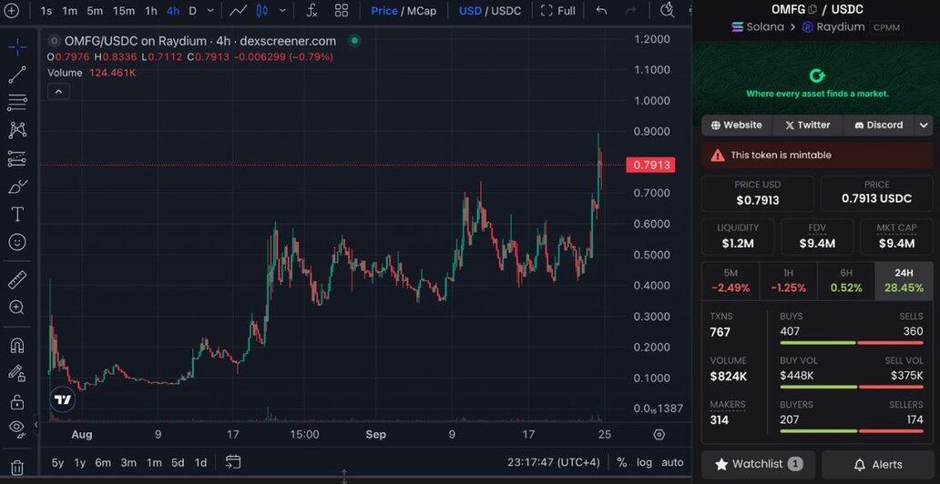Set range to 6m

[103, 462]
